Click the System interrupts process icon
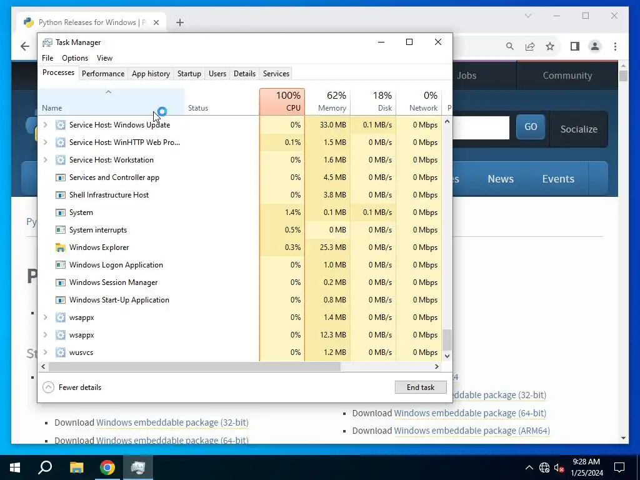The width and height of the screenshot is (640, 480). tap(61, 230)
